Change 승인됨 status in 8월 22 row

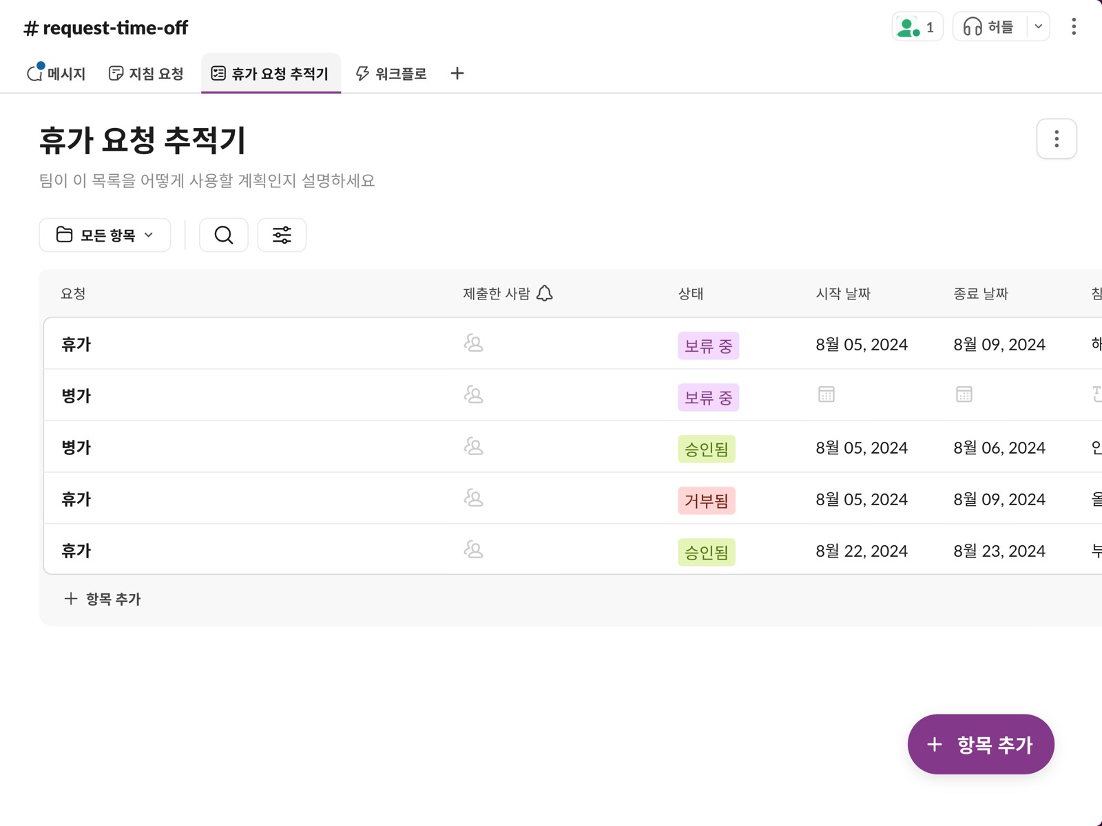[707, 552]
